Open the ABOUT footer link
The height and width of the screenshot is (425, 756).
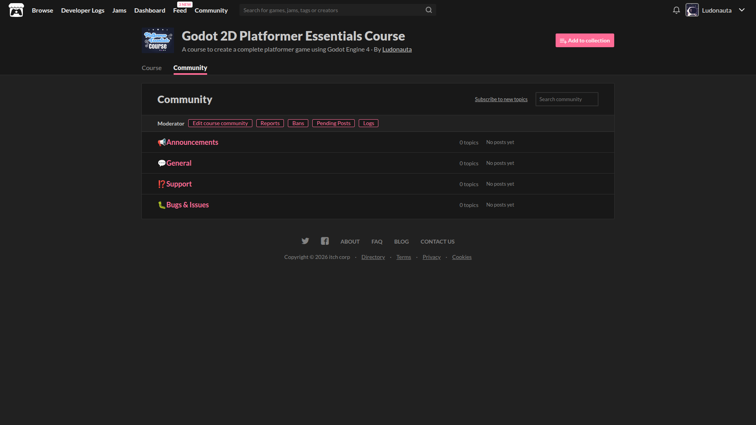[x=350, y=242]
